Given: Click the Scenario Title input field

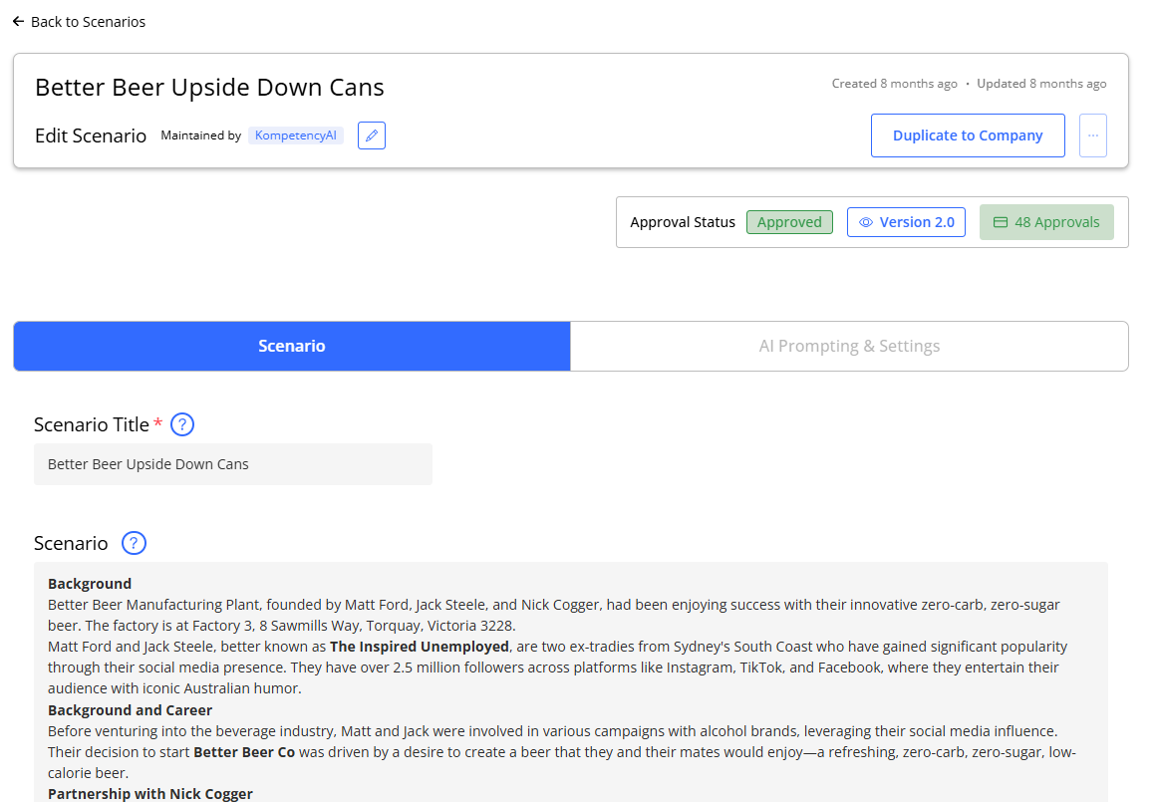Looking at the screenshot, I should click(233, 464).
